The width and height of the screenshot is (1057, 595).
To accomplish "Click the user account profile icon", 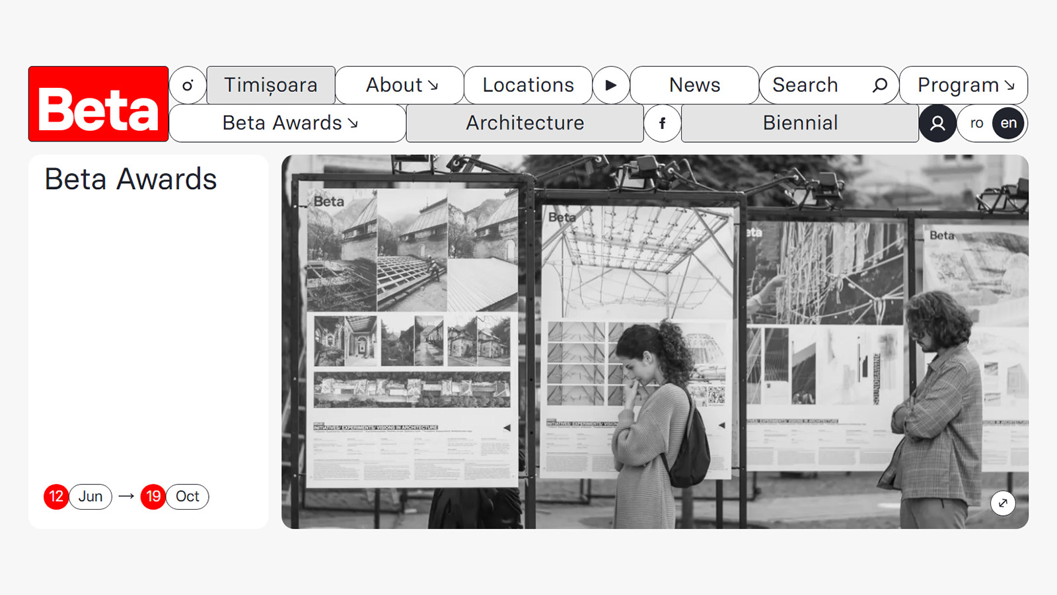I will (x=937, y=123).
